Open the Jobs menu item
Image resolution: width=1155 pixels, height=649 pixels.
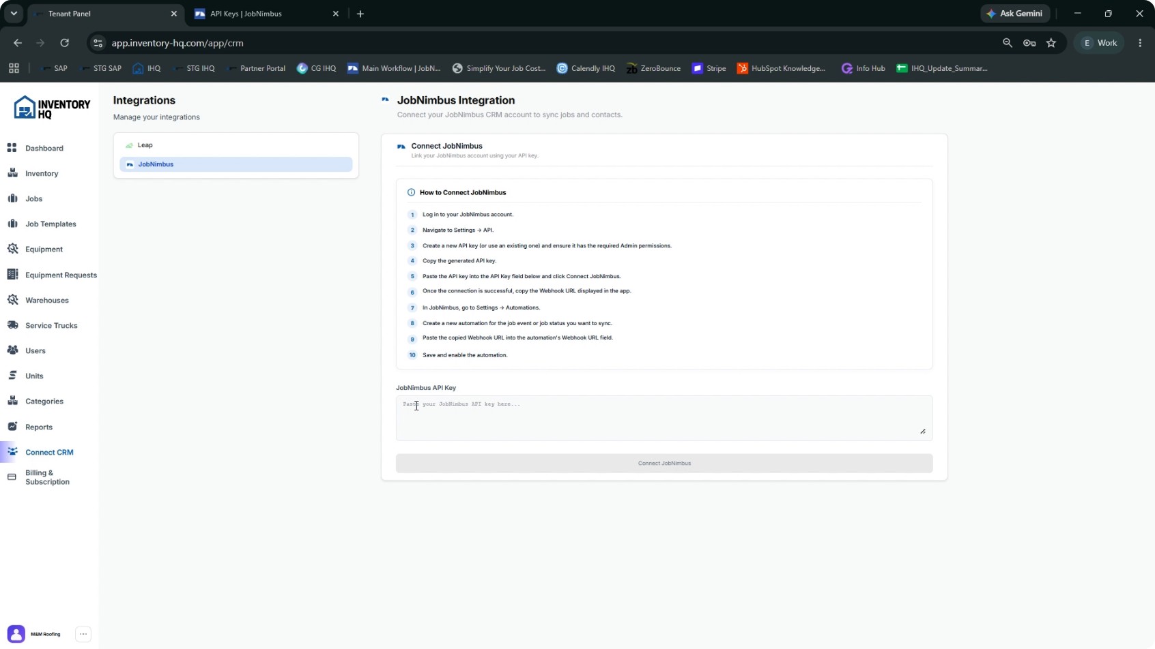point(34,199)
